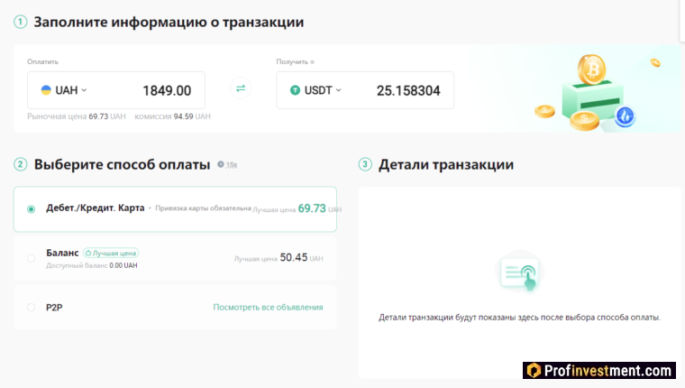Click the Доступный баланс 0.00 UAH text

click(92, 265)
